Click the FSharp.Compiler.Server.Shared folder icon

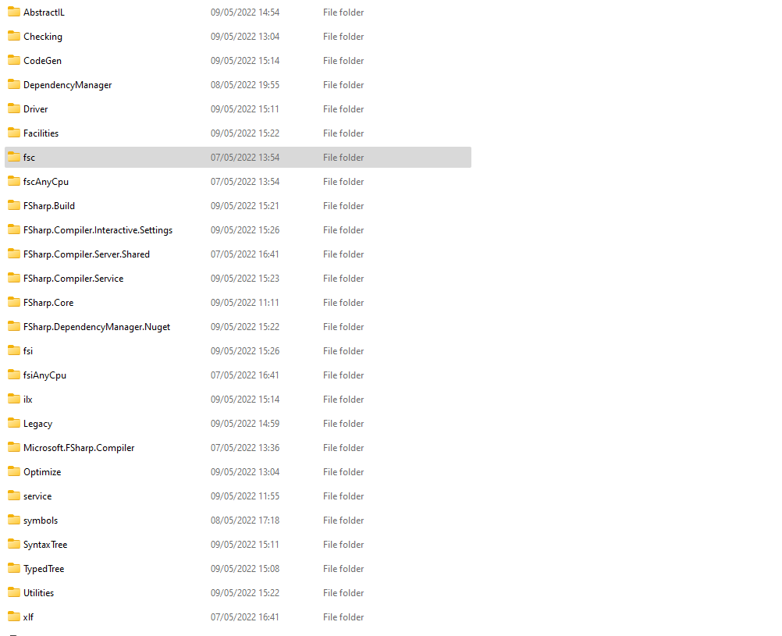coord(14,254)
